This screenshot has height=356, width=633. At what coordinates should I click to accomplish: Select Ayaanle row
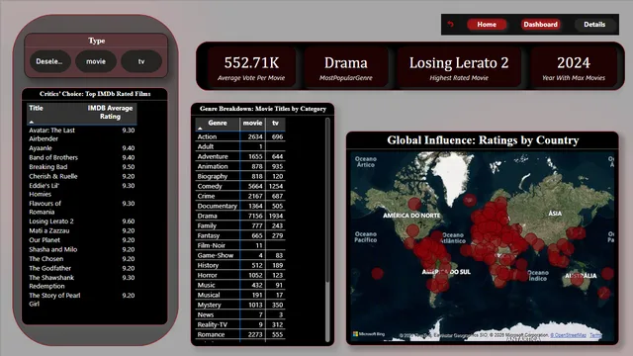pos(81,148)
